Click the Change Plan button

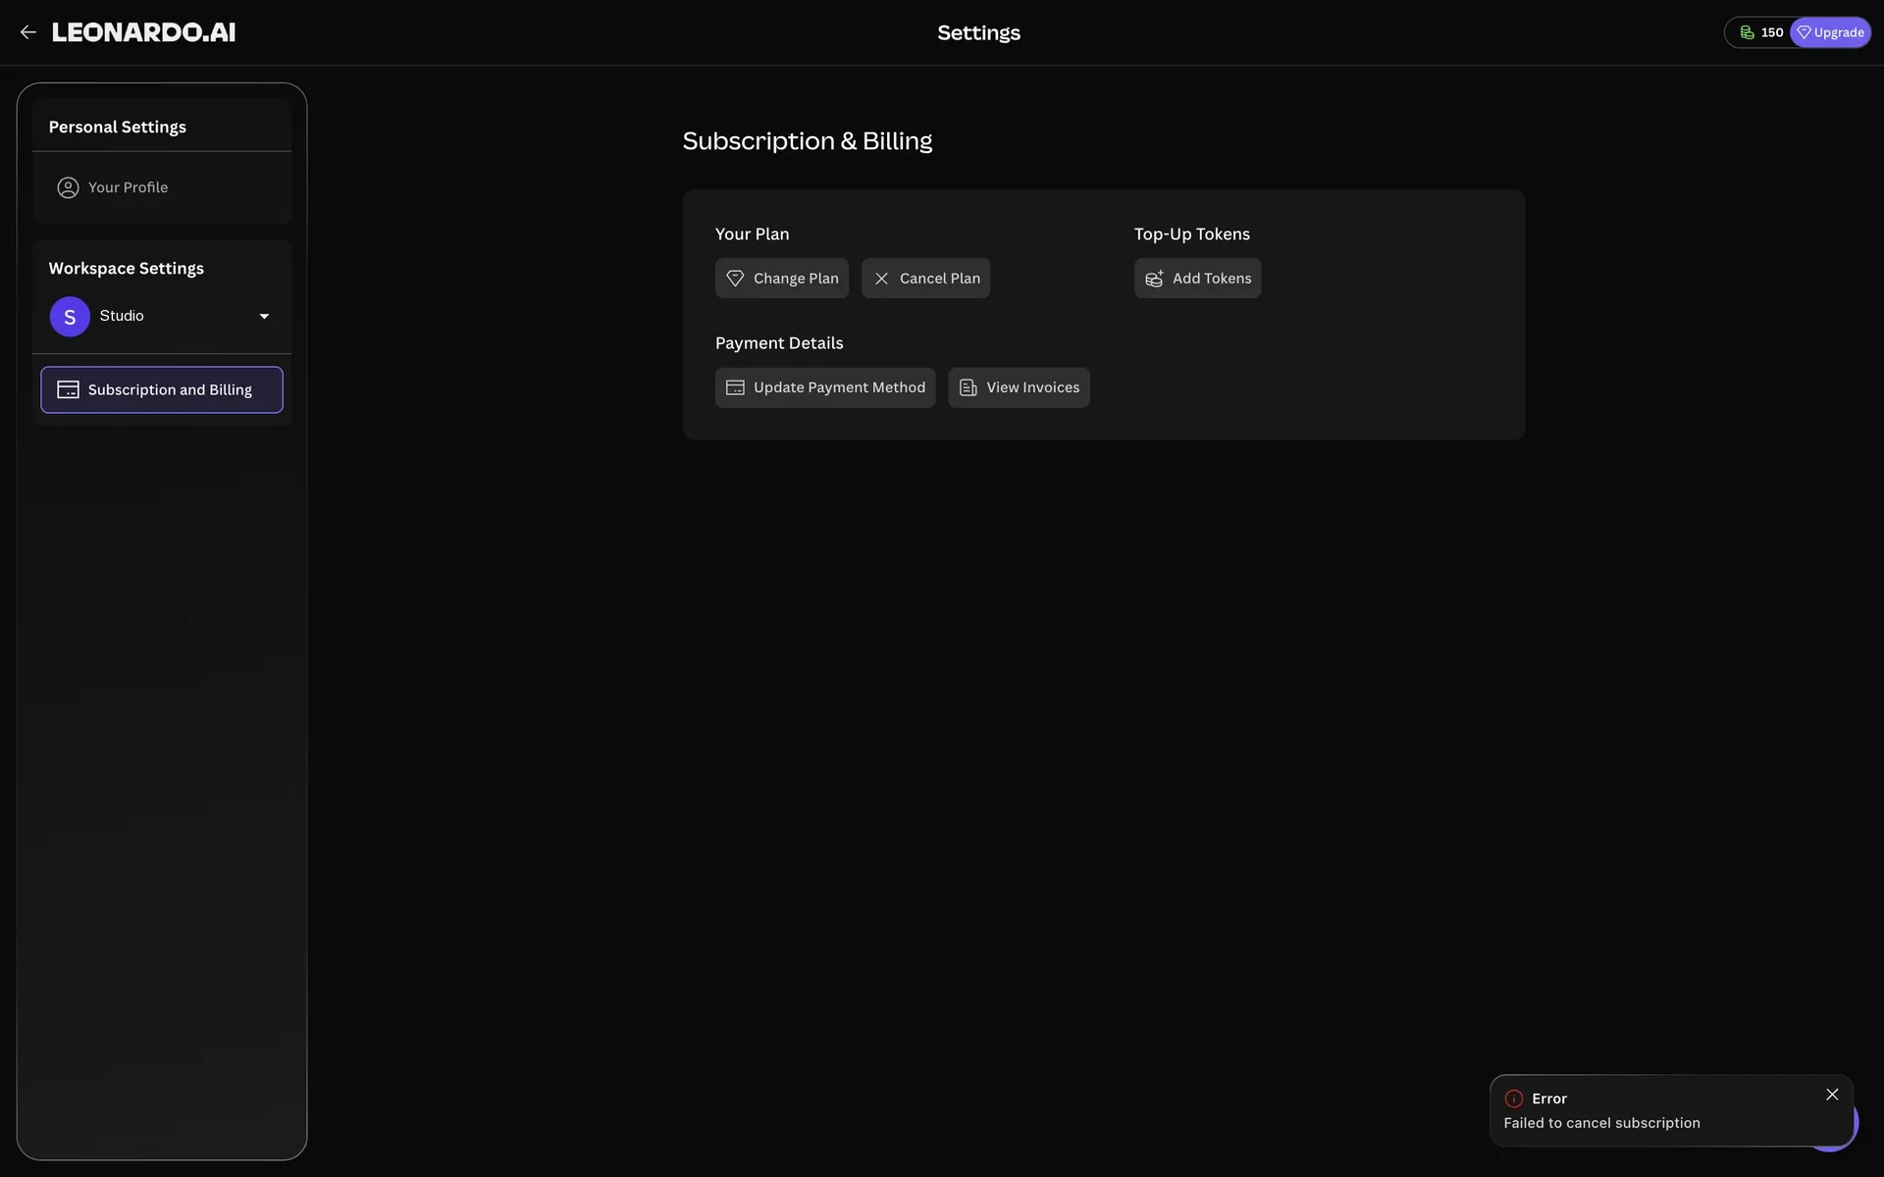pos(782,279)
